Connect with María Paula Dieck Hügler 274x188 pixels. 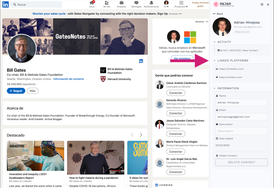tap(175, 152)
